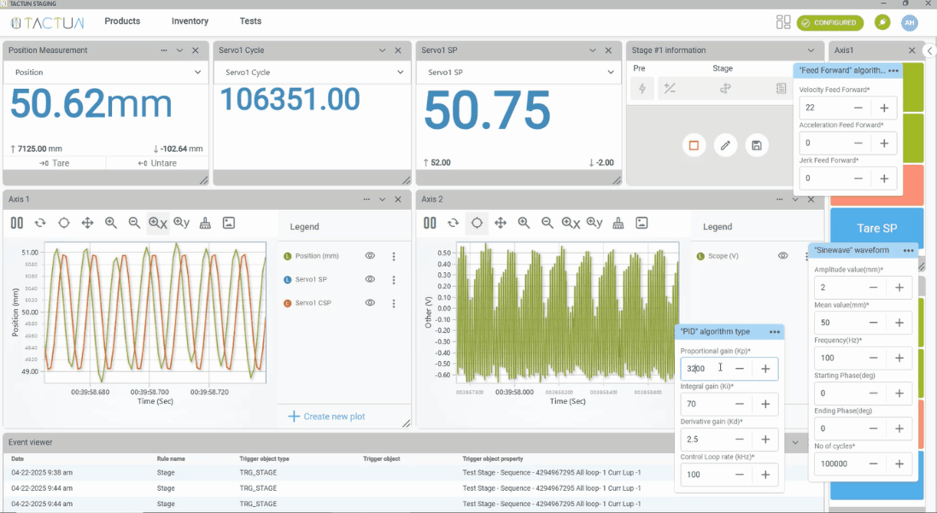This screenshot has height=513, width=937.
Task: Click the refresh icon in Axis 2 toolbar
Action: [x=454, y=223]
